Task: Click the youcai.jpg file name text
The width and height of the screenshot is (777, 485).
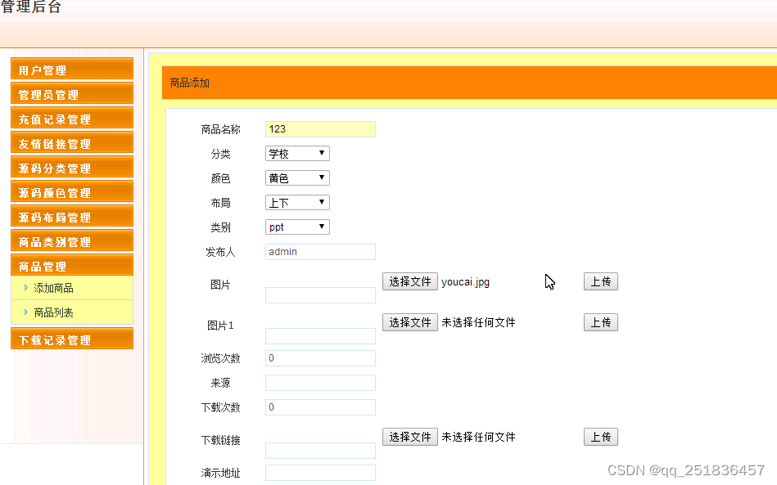Action: click(465, 282)
